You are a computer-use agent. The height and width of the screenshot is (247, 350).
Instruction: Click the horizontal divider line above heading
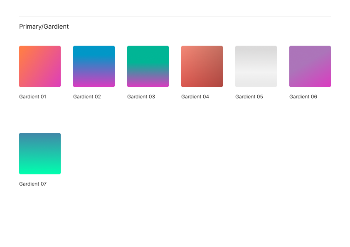[175, 17]
